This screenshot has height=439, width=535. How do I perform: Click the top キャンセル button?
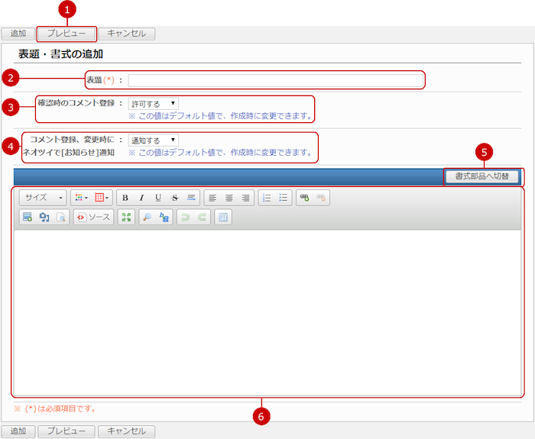[x=127, y=34]
